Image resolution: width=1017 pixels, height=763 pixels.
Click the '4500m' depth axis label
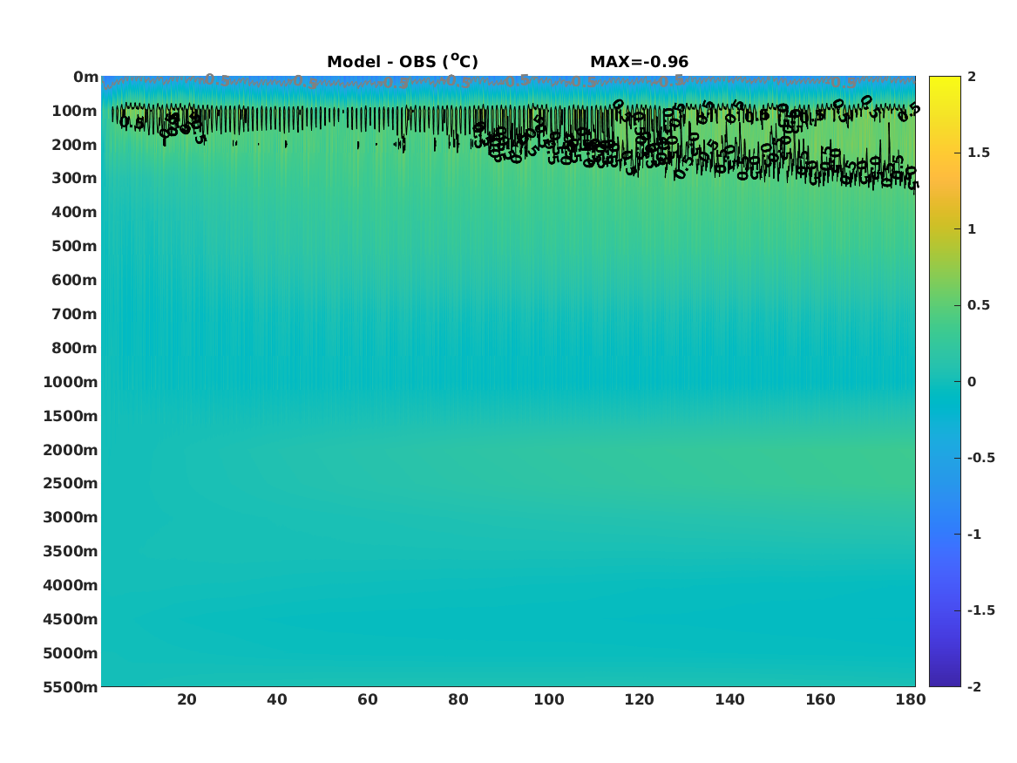[x=71, y=619]
